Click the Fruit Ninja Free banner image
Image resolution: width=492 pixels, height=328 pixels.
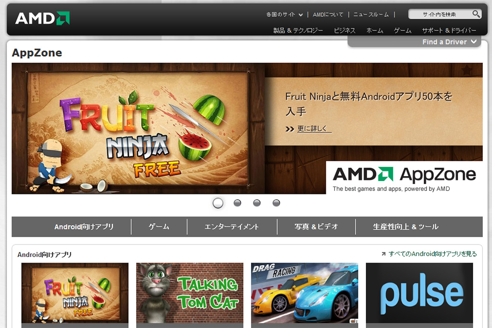point(138,129)
